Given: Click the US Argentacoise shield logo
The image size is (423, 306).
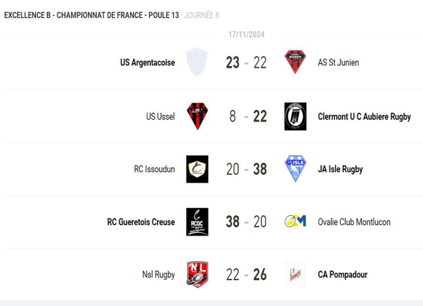Looking at the screenshot, I should click(197, 62).
